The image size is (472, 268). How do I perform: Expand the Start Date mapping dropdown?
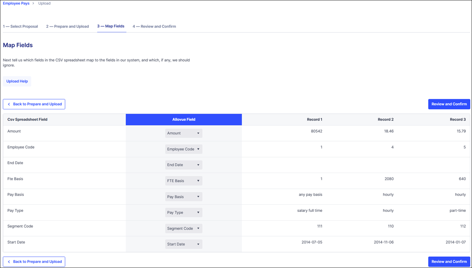coord(183,244)
